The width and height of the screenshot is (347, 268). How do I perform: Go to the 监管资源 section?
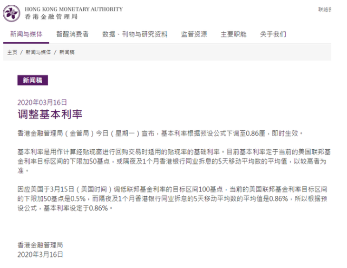[194, 34]
